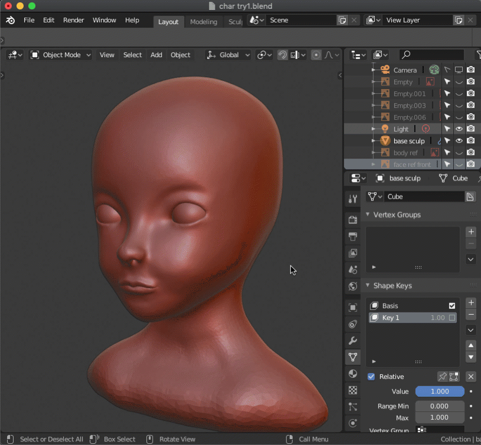Open the Object Mode dropdown
Screen dimensions: 481x445
click(61, 55)
